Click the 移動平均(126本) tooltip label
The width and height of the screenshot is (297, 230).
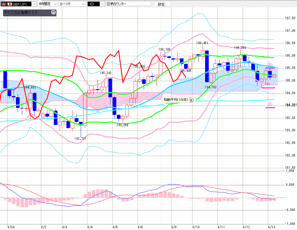pos(176,100)
